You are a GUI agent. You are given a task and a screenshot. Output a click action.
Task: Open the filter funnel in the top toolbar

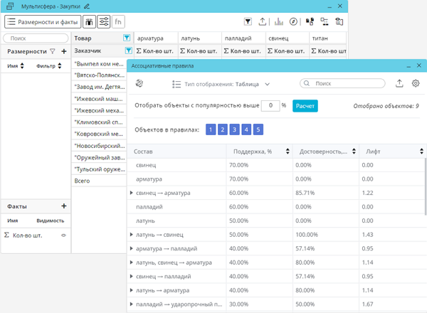248,21
